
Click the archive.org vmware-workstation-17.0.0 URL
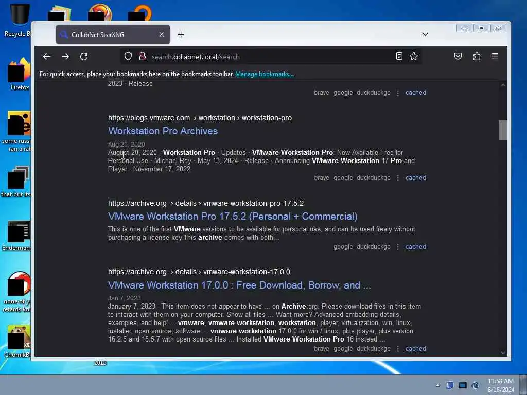click(x=199, y=272)
